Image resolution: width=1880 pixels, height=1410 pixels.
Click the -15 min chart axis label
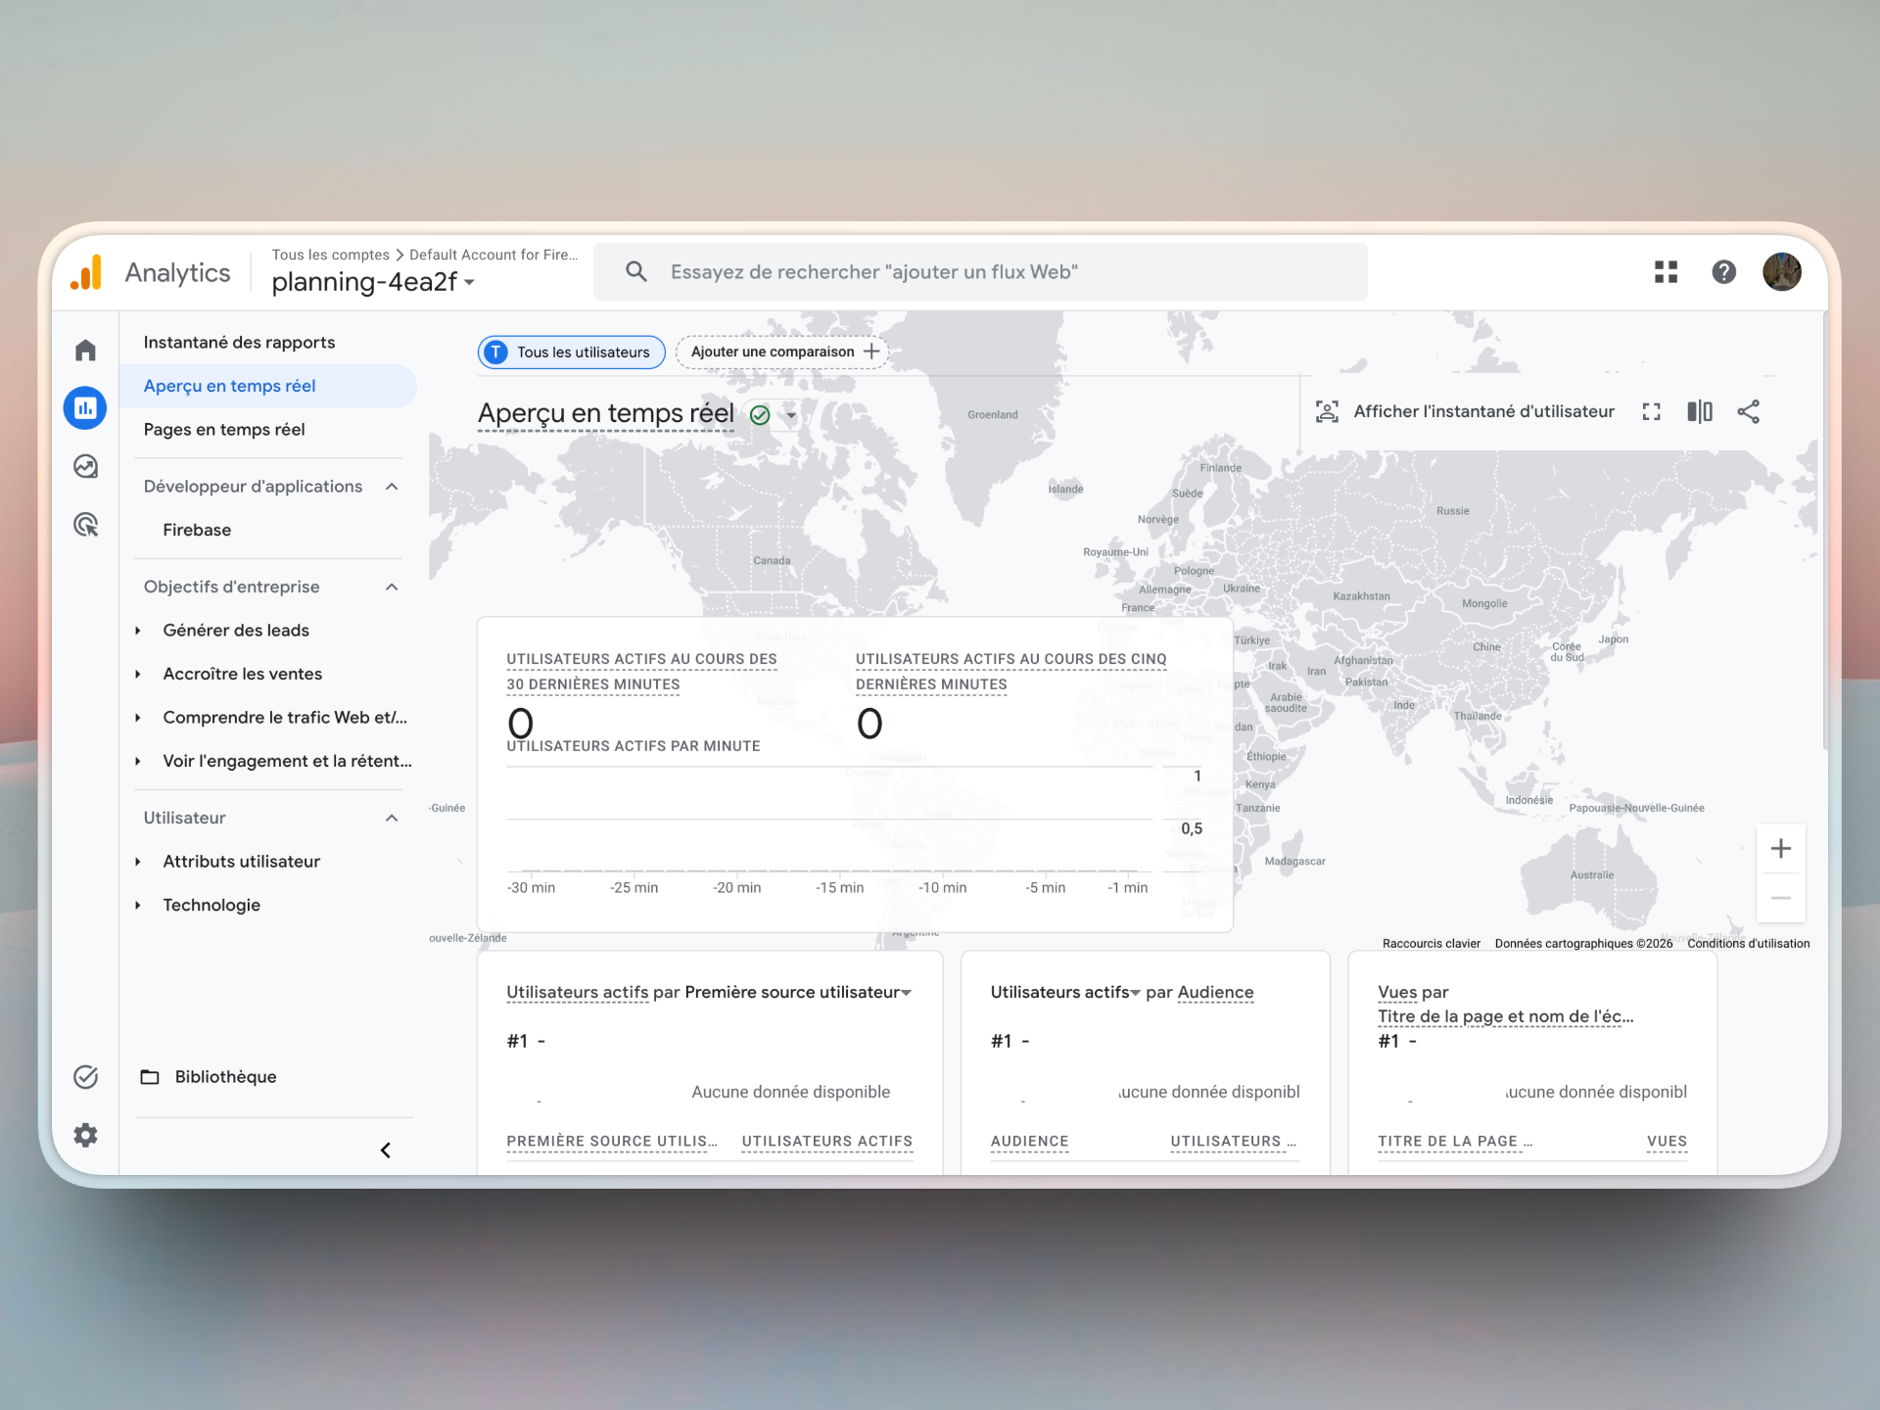839,888
